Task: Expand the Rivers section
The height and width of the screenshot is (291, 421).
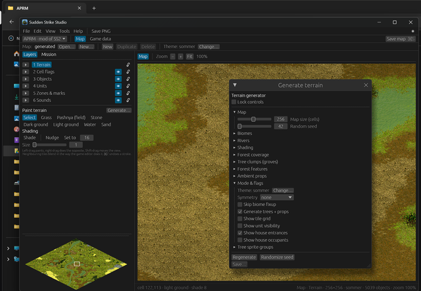Action: [234, 140]
